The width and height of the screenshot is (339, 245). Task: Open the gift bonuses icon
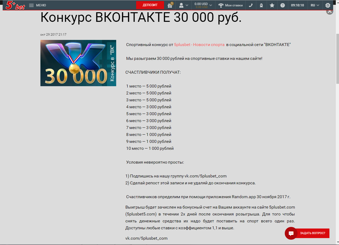coord(170,5)
